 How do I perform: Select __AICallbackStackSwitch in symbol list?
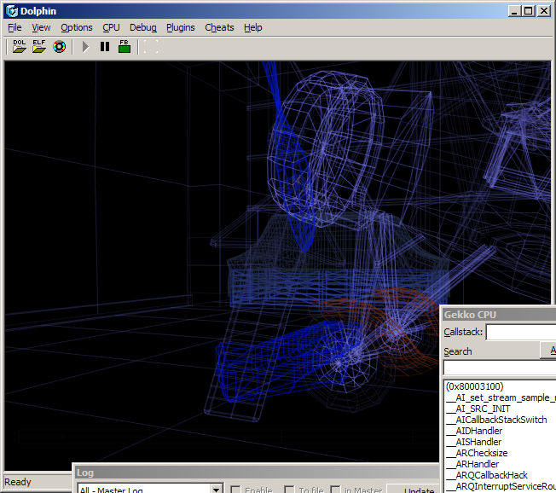[x=496, y=420]
